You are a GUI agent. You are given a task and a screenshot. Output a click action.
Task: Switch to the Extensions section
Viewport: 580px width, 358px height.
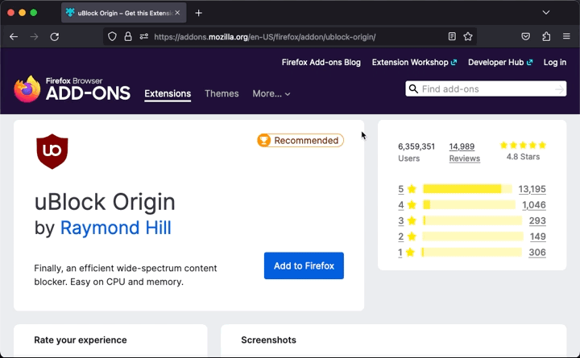click(168, 93)
